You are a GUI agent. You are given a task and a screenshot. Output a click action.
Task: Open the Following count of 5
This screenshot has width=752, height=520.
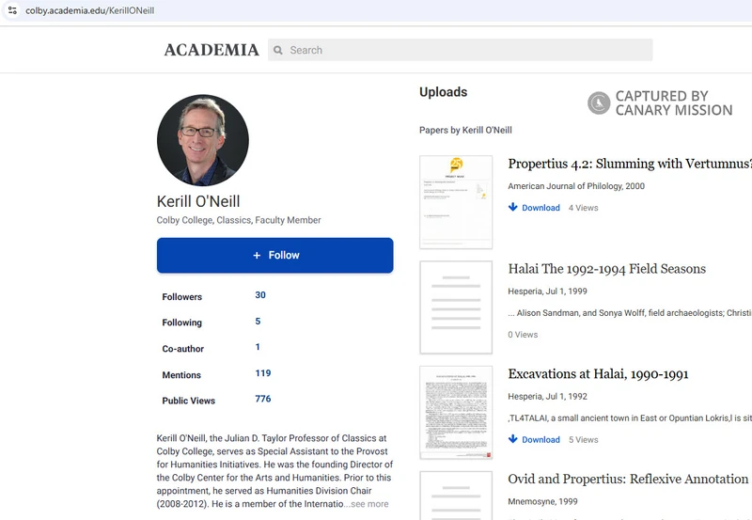tap(258, 321)
